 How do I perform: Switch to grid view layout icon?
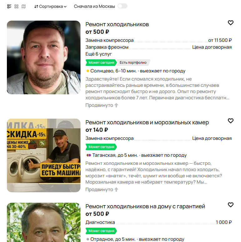coord(16,6)
